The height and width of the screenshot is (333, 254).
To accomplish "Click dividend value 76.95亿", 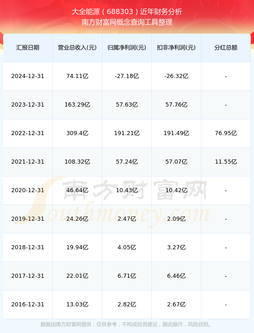I will (x=226, y=133).
